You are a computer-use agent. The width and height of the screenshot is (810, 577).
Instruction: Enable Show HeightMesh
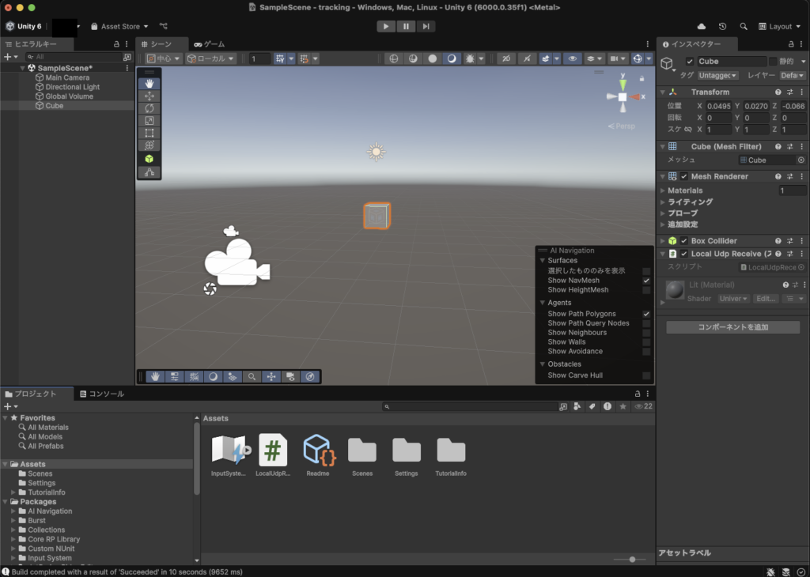click(646, 290)
